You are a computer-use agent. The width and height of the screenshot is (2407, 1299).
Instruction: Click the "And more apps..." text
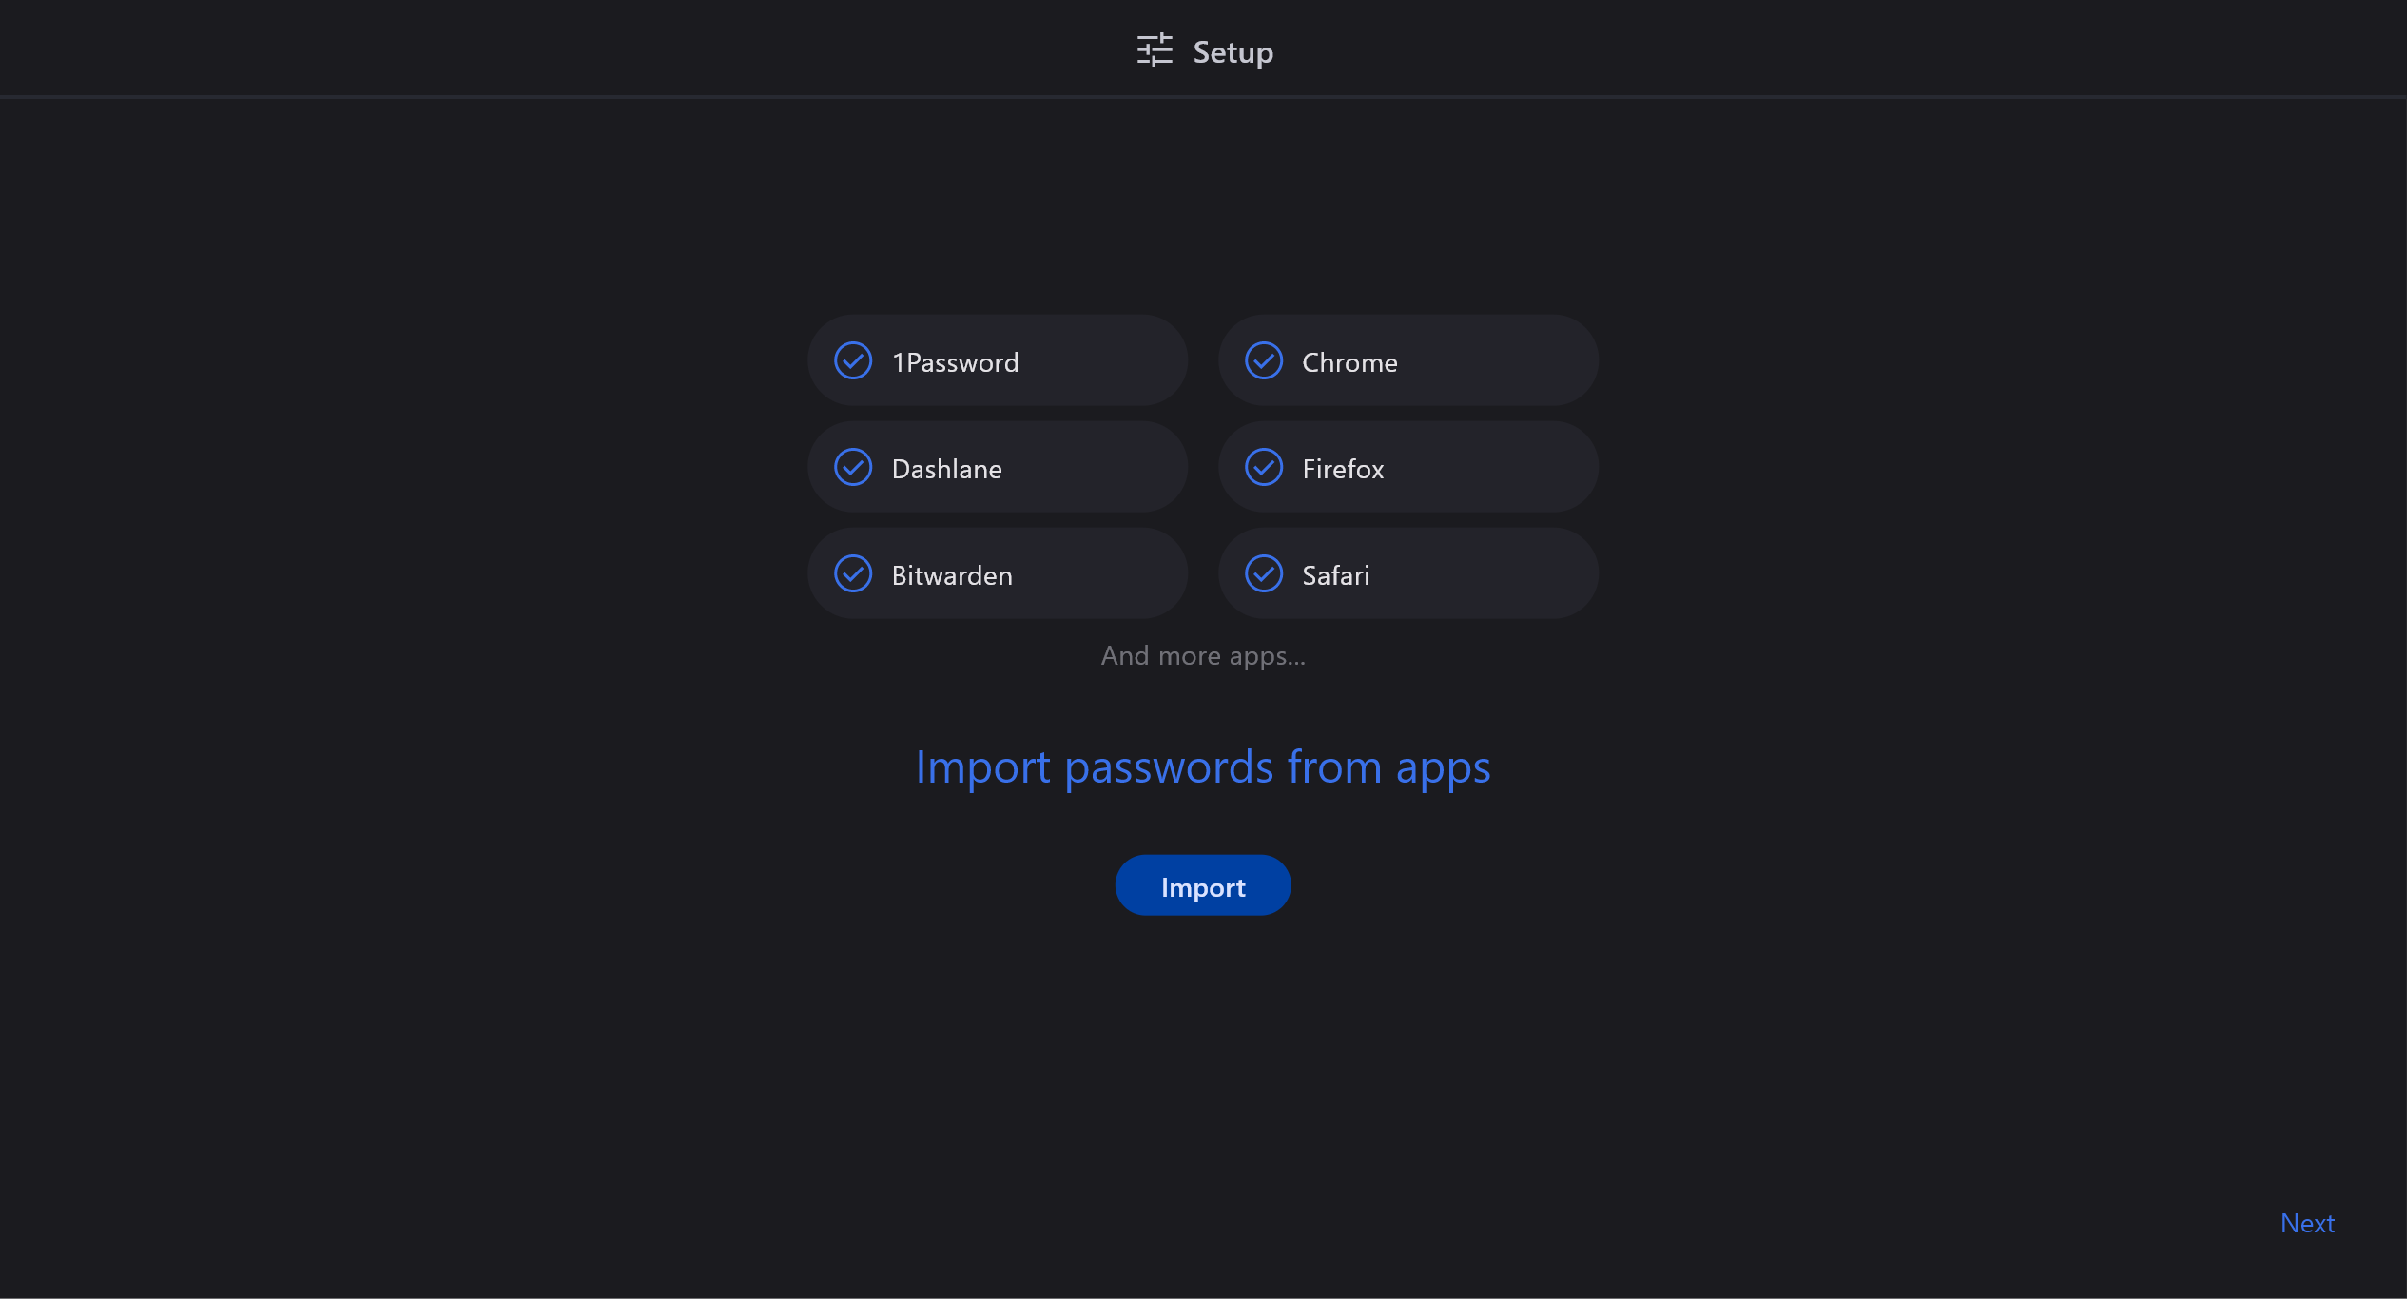[x=1203, y=656]
